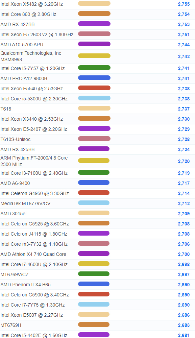Click score 2,744 for A10-5700 APU
Screen dimensions: 195x338
tap(184, 45)
